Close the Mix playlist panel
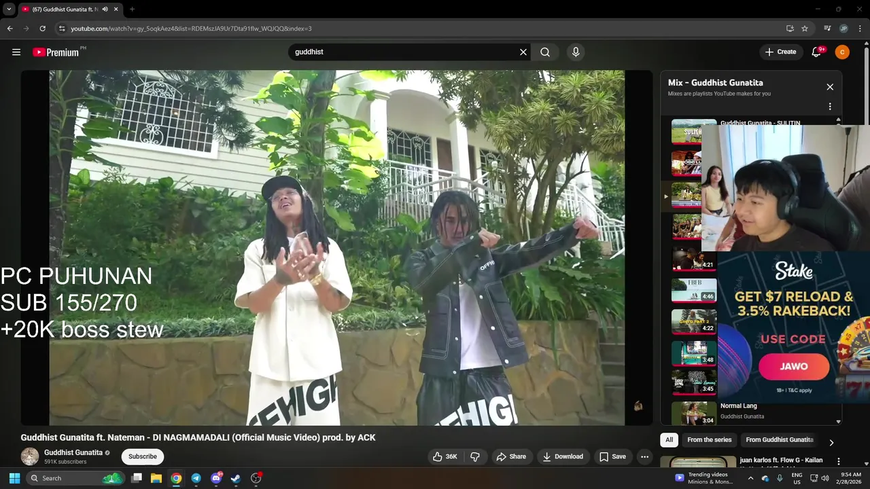The height and width of the screenshot is (489, 870). click(830, 87)
